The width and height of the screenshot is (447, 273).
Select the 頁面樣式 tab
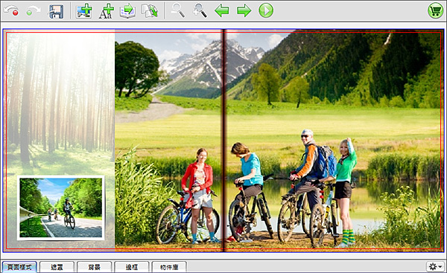pos(19,267)
